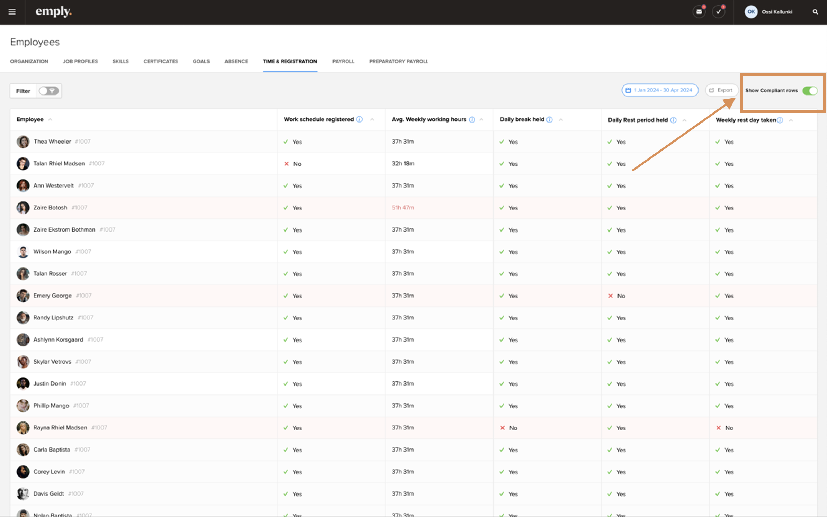Toggle Show Compliant rows switch off
This screenshot has width=827, height=517.
pos(810,91)
